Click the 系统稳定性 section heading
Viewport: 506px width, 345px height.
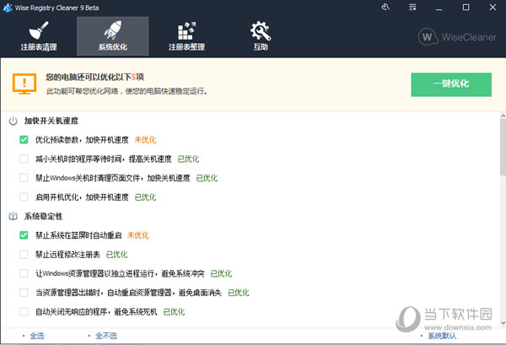(43, 216)
